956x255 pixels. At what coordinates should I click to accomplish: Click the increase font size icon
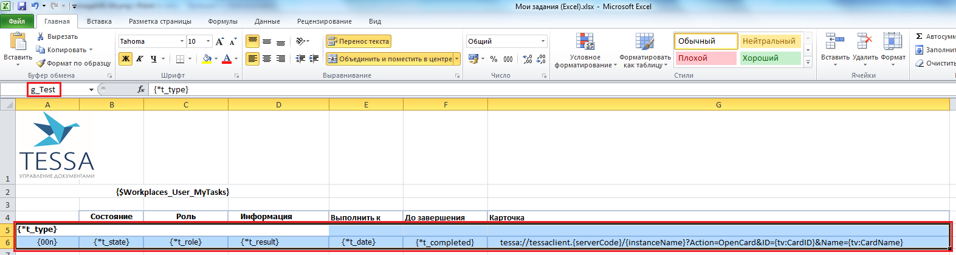click(220, 41)
